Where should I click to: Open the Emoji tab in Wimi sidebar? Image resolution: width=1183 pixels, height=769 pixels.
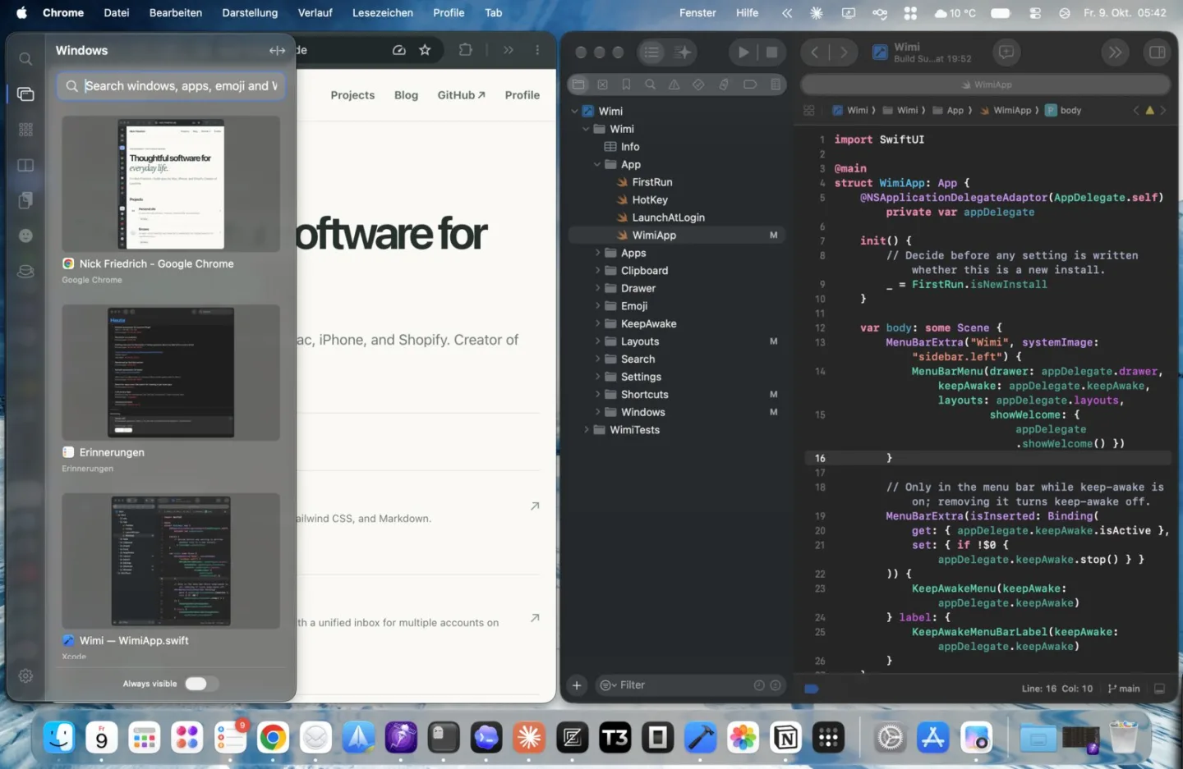25,236
